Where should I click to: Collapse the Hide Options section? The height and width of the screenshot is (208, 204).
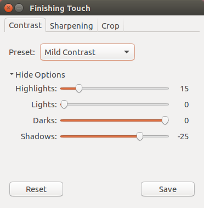click(x=37, y=75)
